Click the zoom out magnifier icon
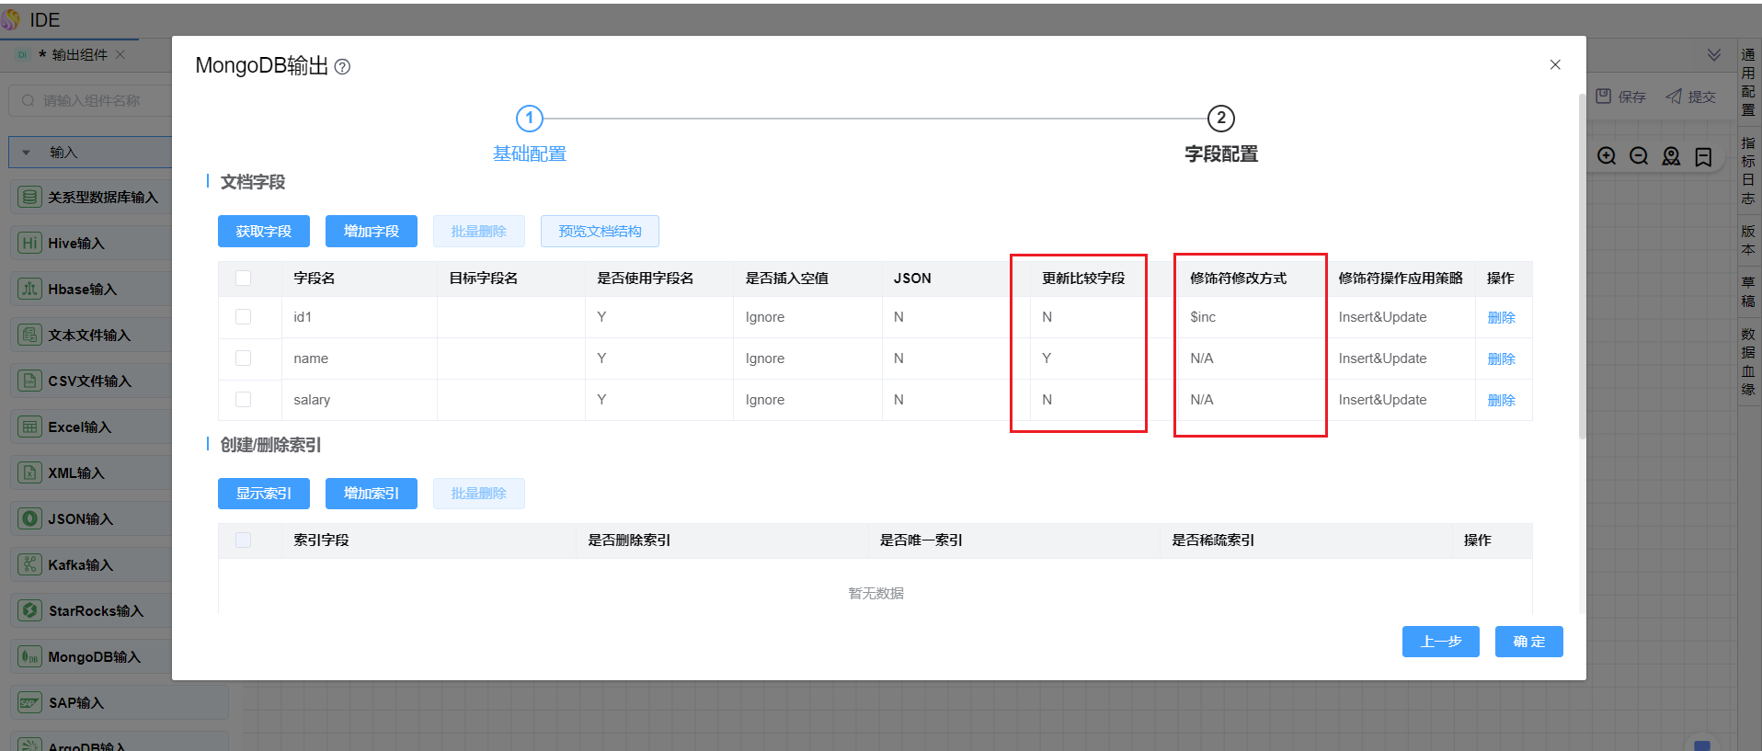The height and width of the screenshot is (751, 1762). pyautogui.click(x=1639, y=156)
